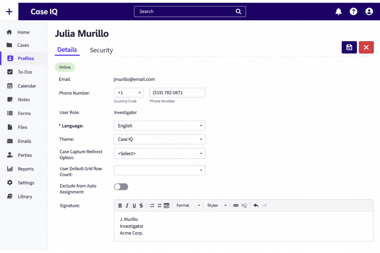Open User Default Grid Row Count dropdown
Screen dimensions: 380x253
coord(160,170)
